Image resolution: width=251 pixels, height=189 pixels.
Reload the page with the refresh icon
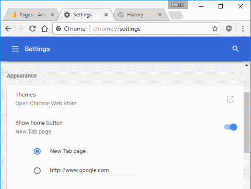coord(32,29)
